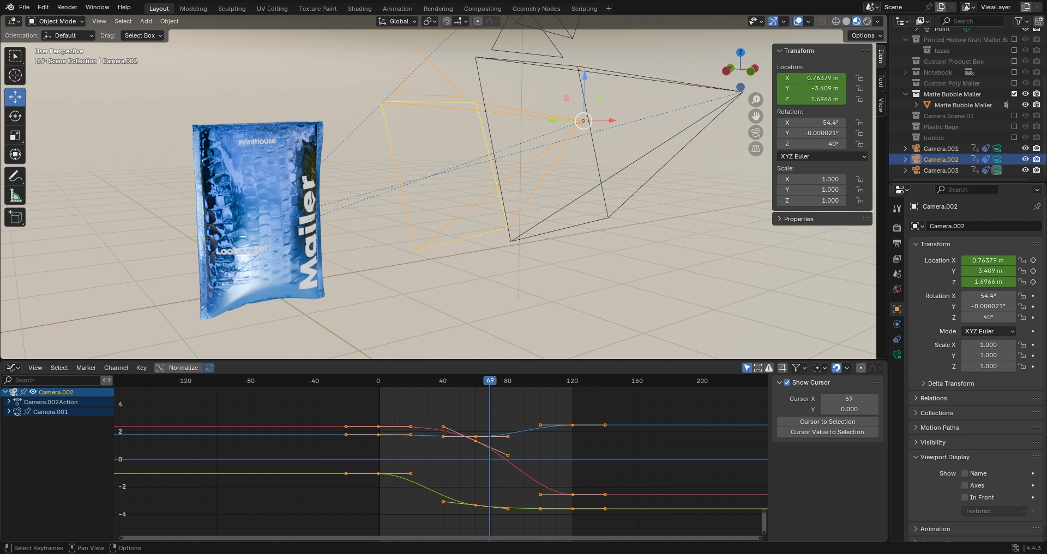Open the Object Mode dropdown
This screenshot has height=554, width=1047.
pyautogui.click(x=56, y=21)
